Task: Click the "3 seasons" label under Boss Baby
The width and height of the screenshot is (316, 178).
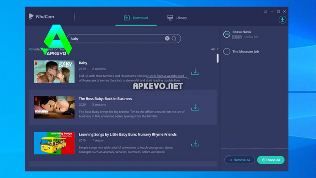Action: (99, 104)
